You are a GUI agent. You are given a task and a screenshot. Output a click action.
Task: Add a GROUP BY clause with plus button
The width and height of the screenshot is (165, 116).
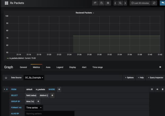pos(38,102)
